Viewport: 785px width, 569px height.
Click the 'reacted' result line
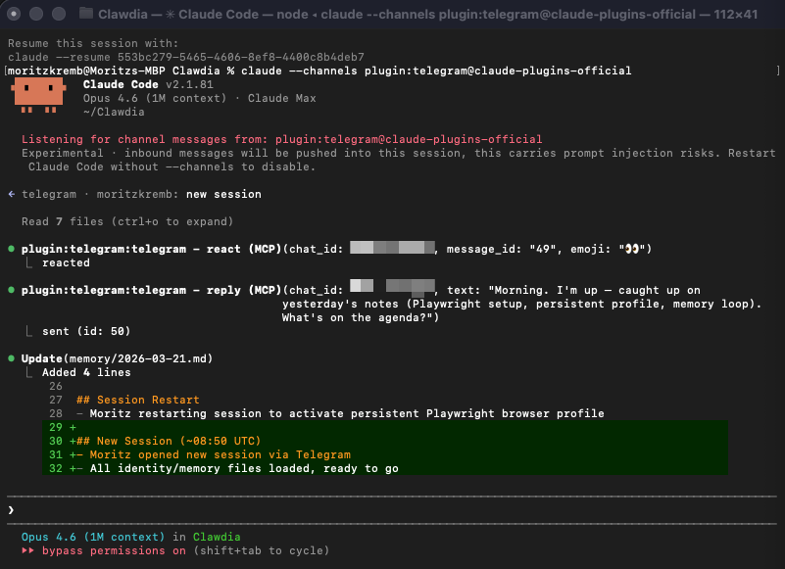click(66, 262)
